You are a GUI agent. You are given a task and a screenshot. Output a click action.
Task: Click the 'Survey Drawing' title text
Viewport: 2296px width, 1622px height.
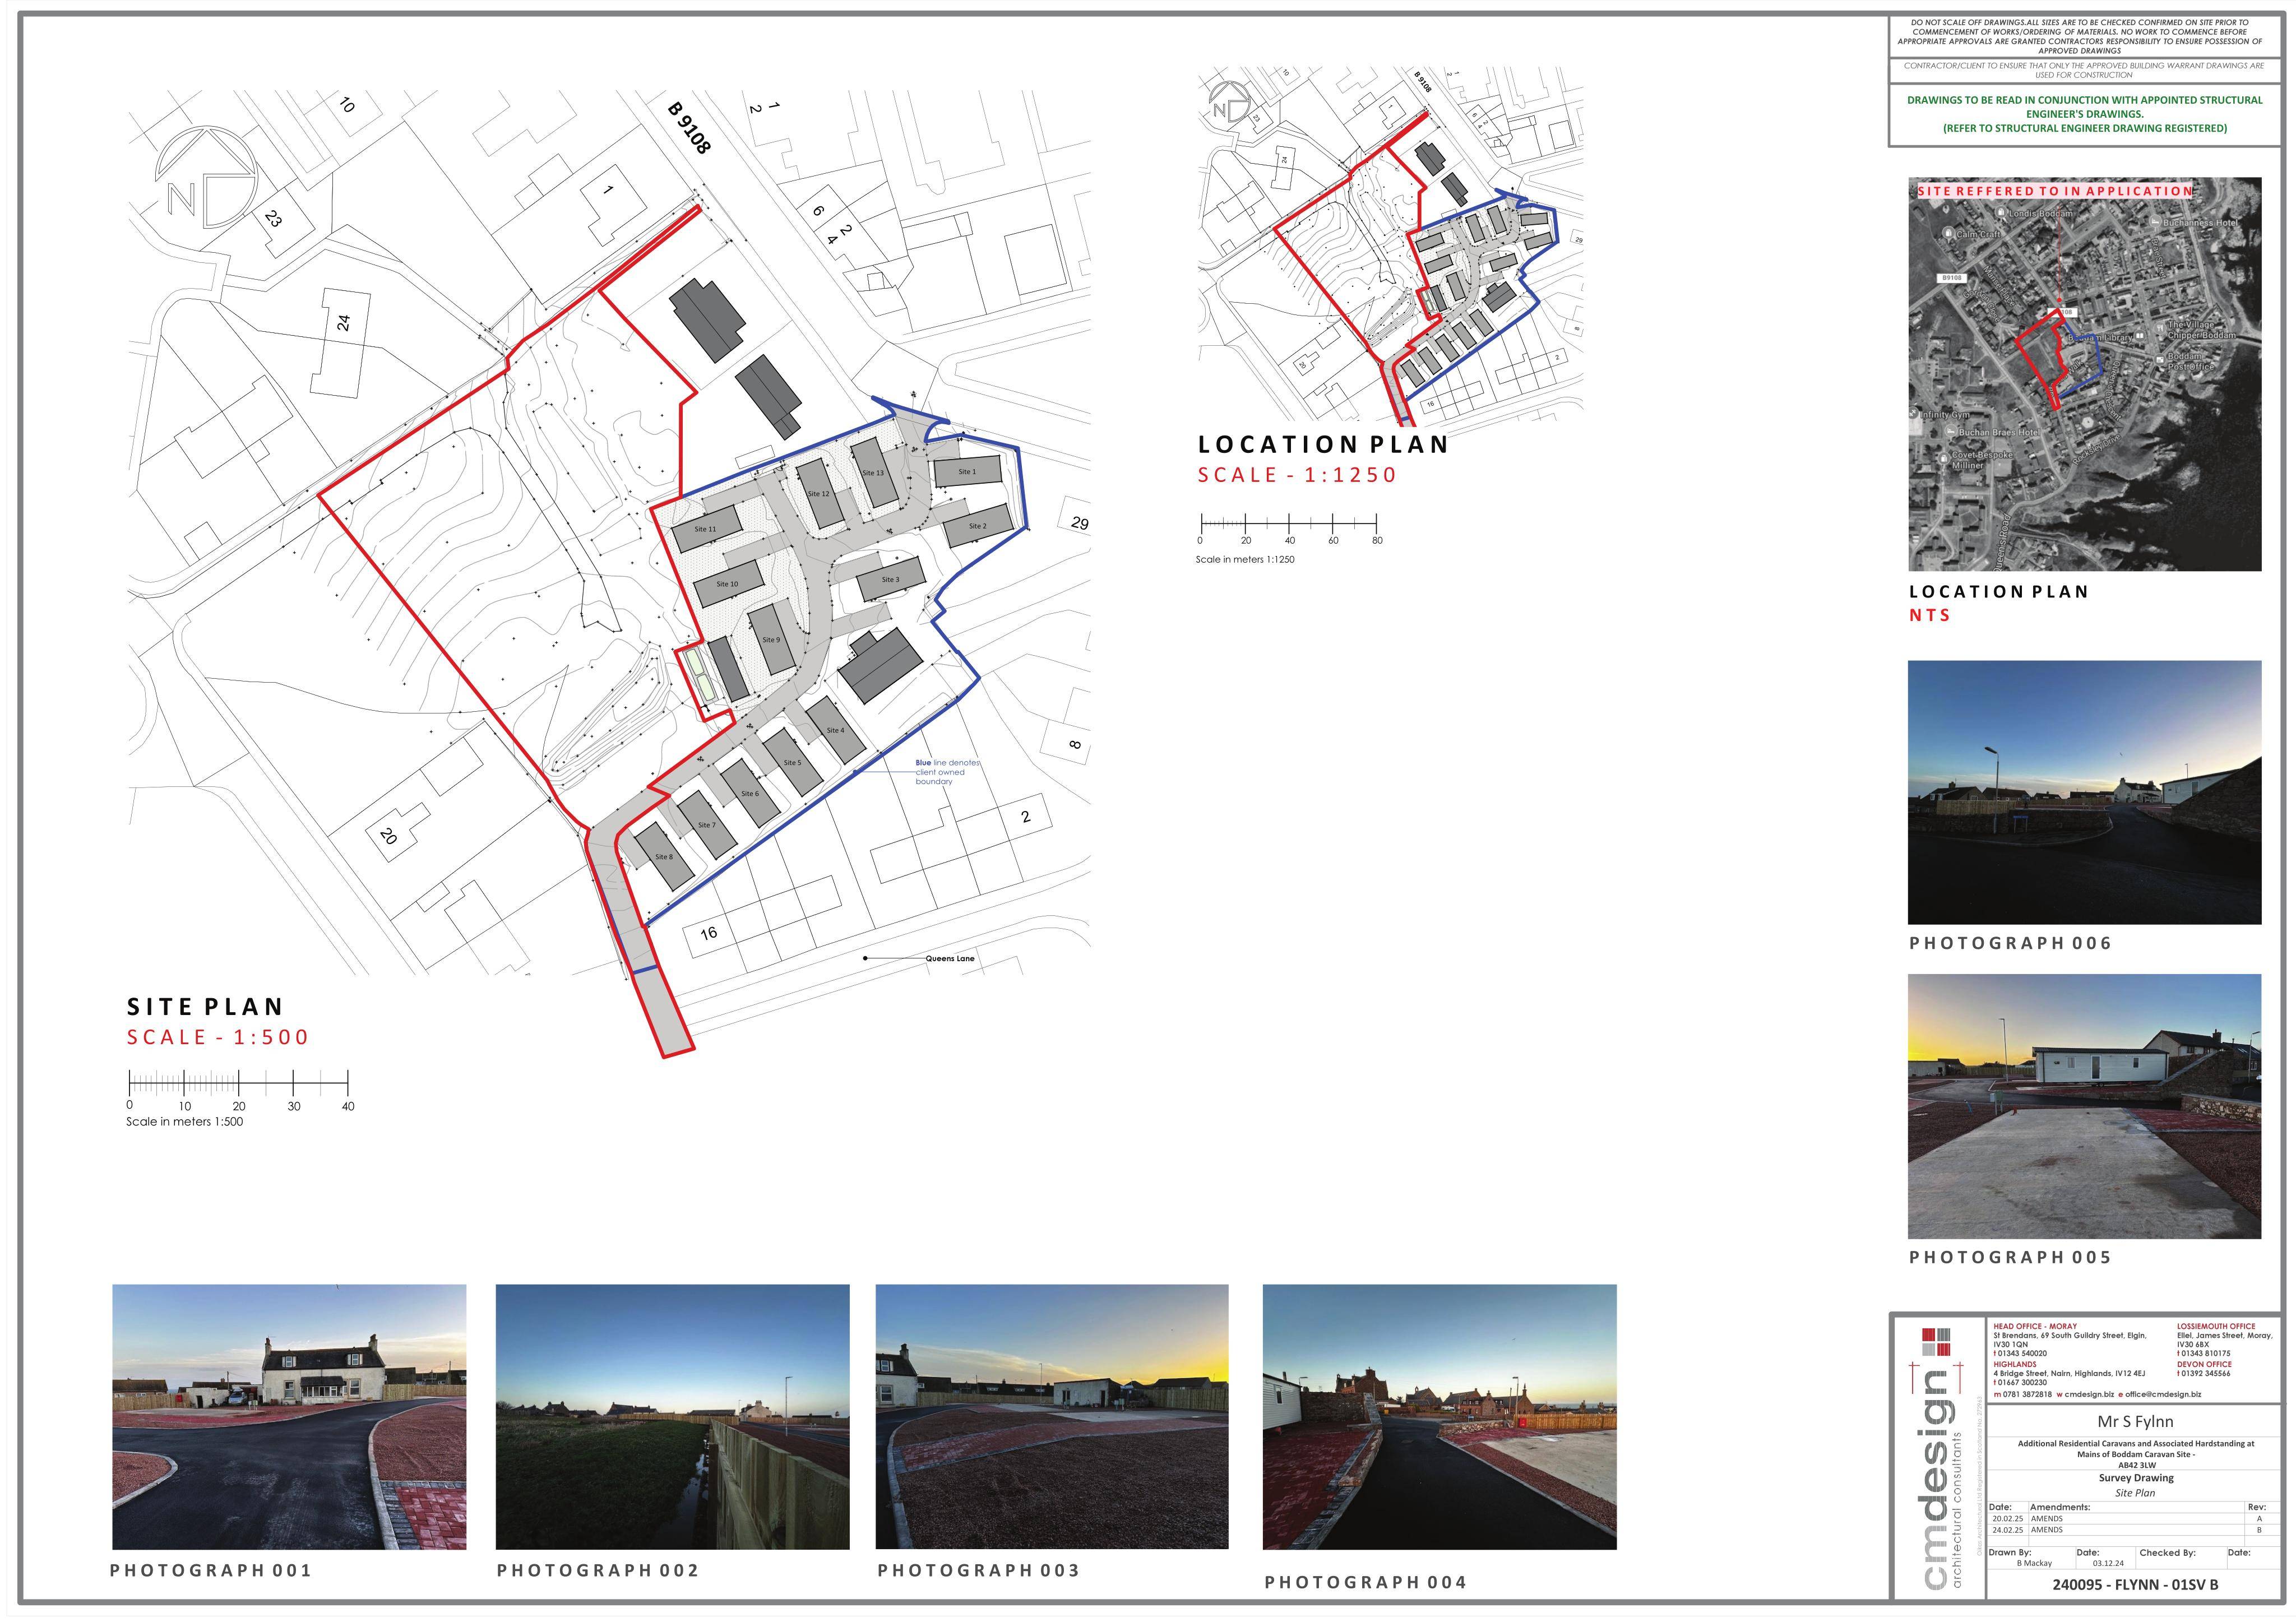point(2136,1477)
